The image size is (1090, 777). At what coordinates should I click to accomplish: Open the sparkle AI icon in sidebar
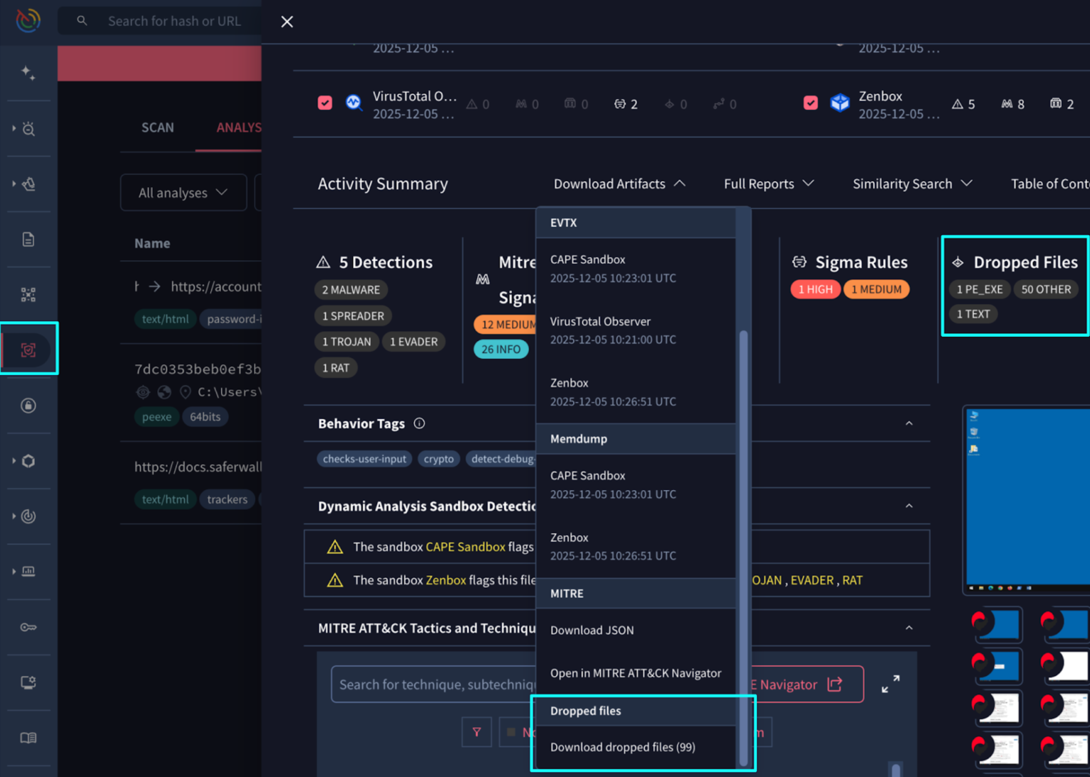click(x=28, y=73)
